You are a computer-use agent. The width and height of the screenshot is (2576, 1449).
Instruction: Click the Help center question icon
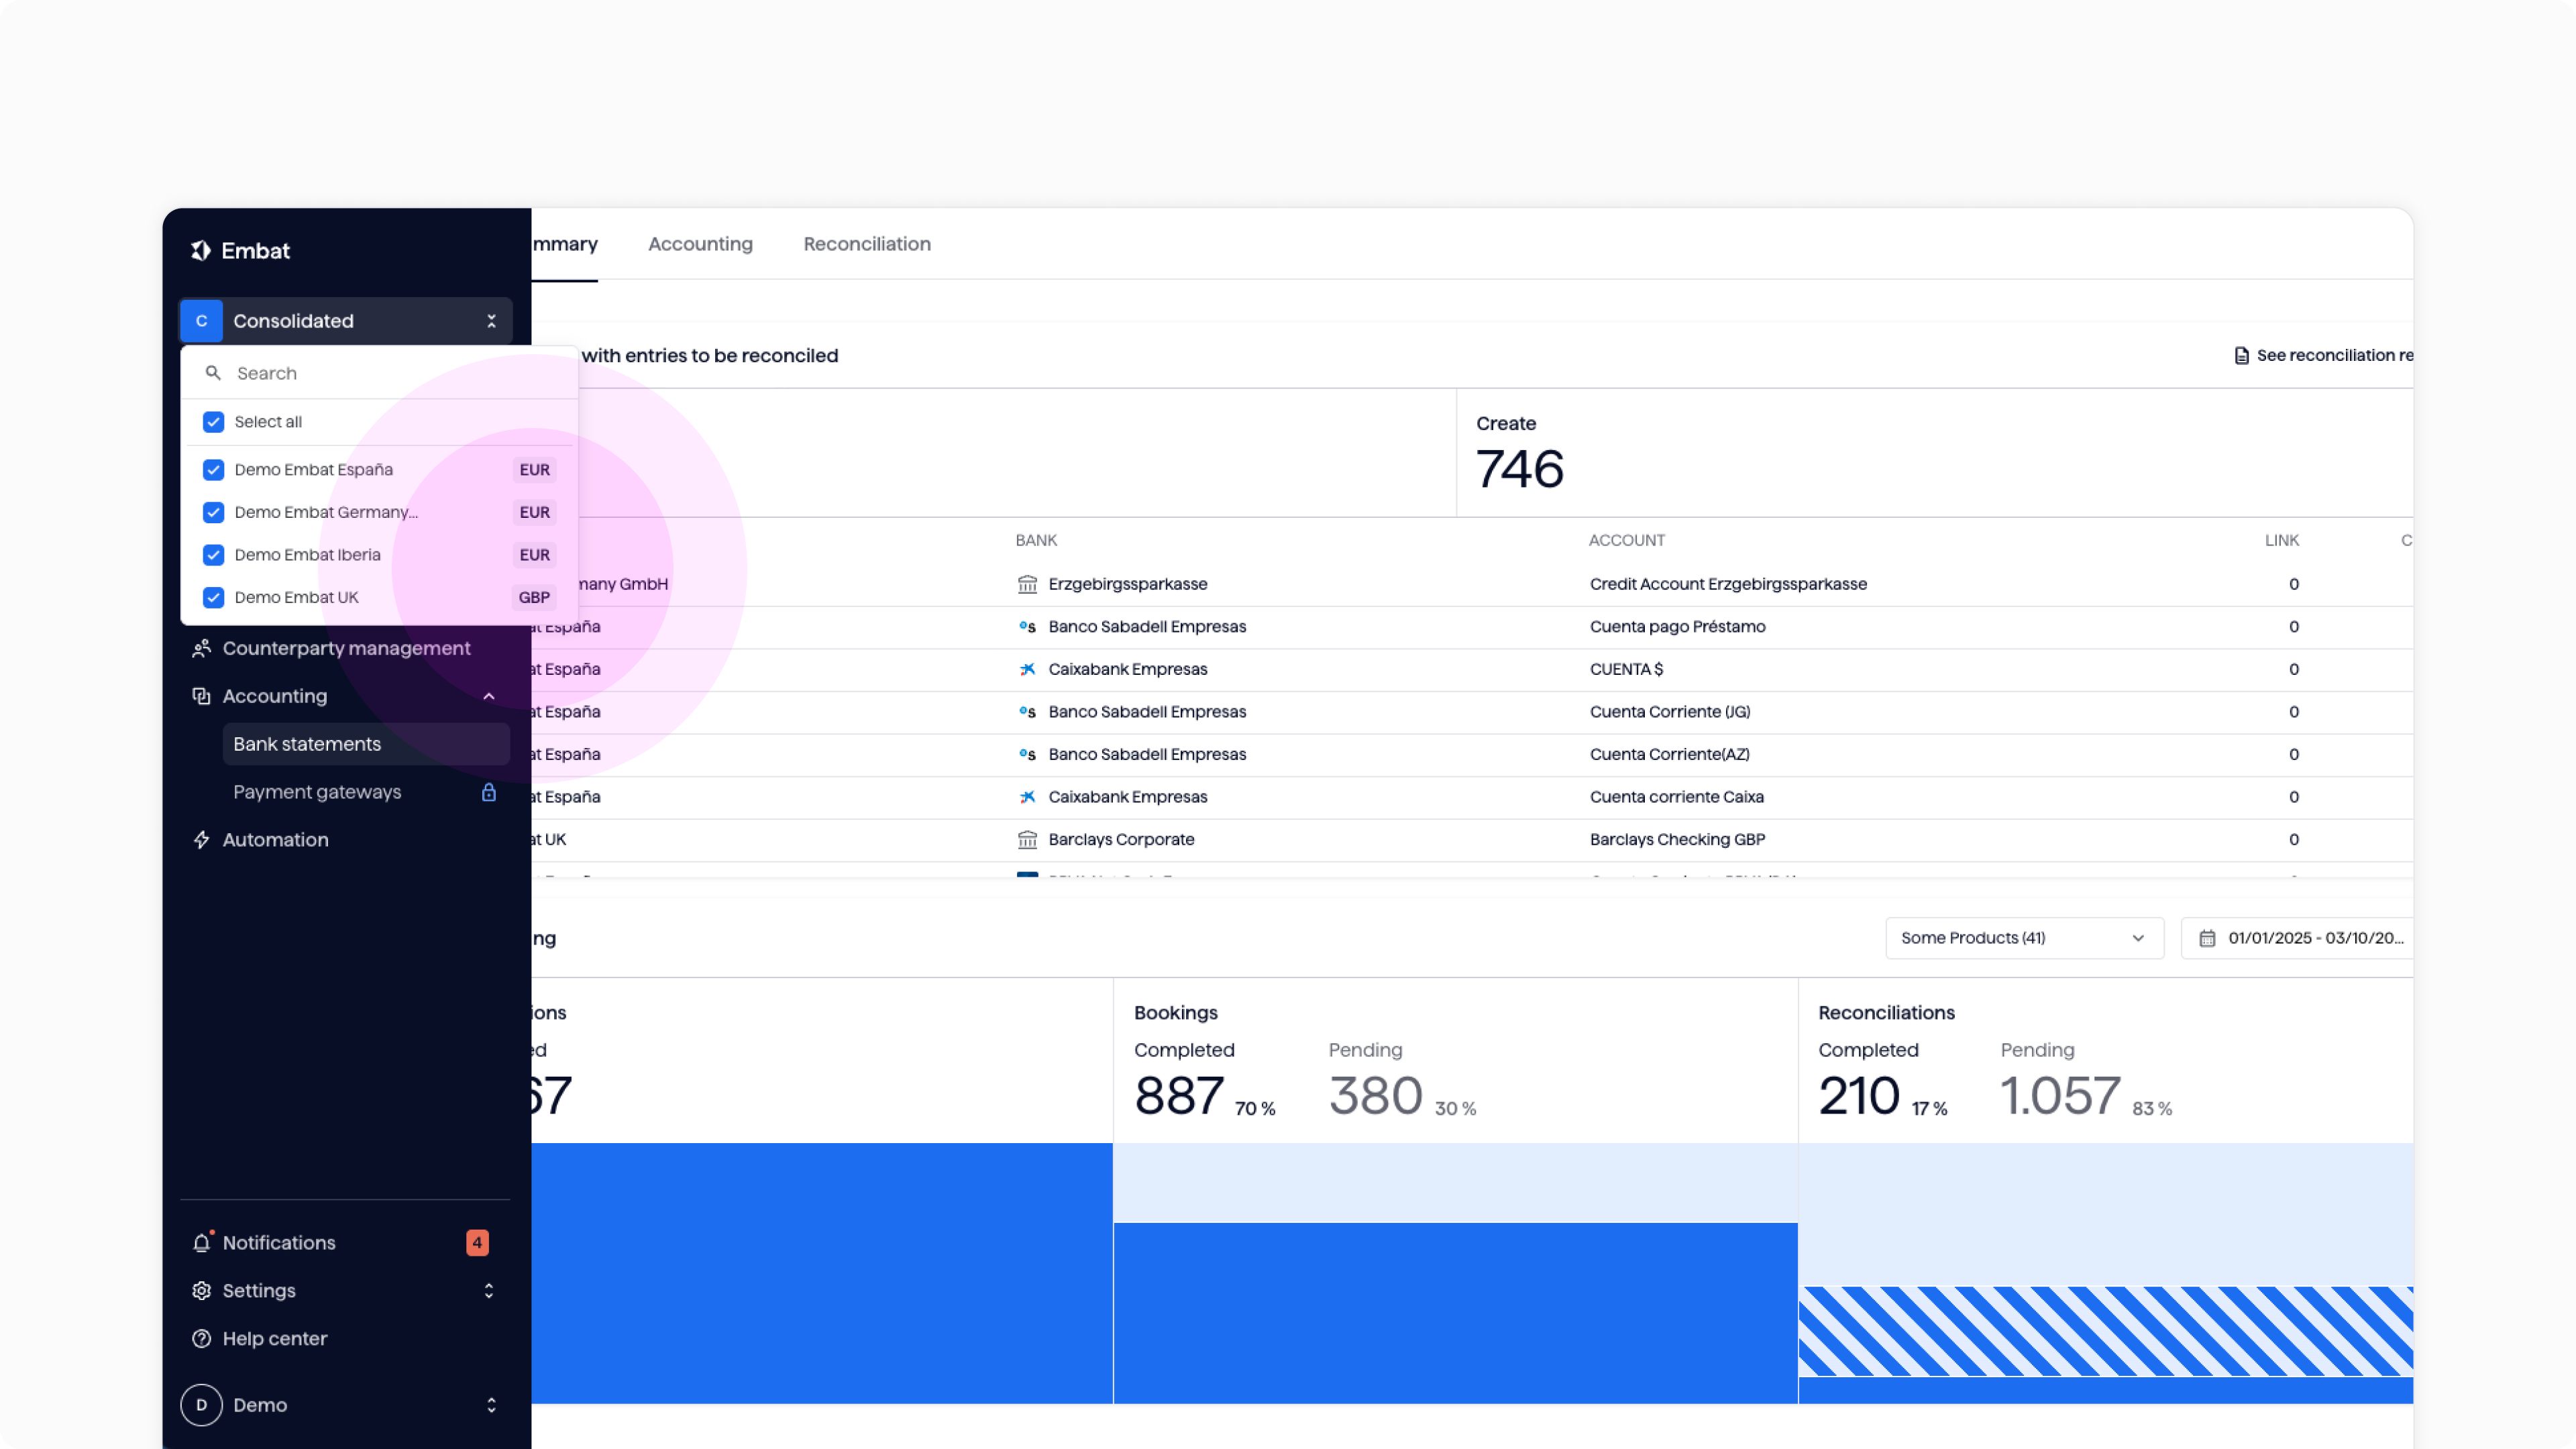coord(201,1339)
